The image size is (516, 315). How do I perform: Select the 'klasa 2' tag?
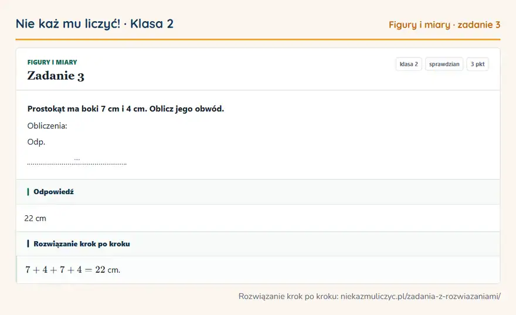click(x=409, y=64)
